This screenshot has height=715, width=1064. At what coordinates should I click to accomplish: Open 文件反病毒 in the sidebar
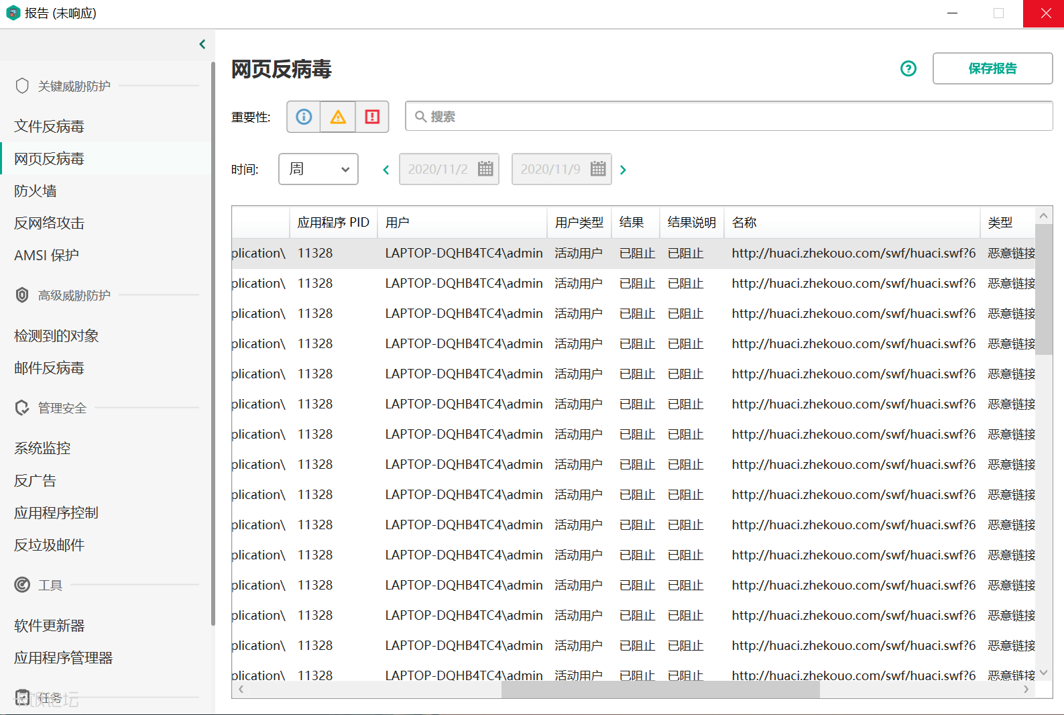(x=49, y=126)
